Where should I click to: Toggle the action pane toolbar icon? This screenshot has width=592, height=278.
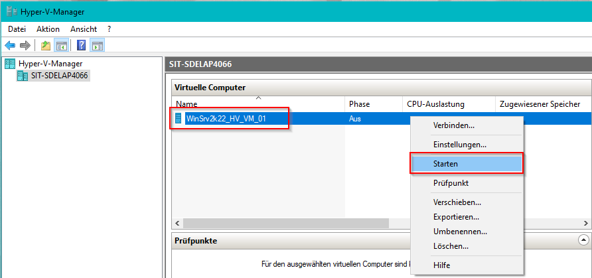pyautogui.click(x=97, y=46)
